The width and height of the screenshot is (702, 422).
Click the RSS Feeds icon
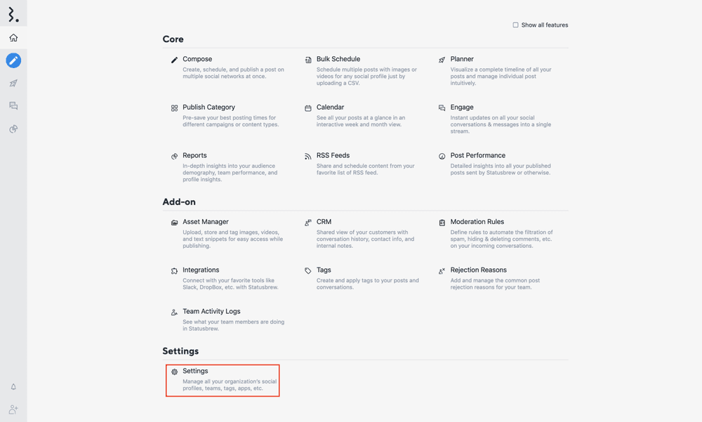[x=308, y=157]
